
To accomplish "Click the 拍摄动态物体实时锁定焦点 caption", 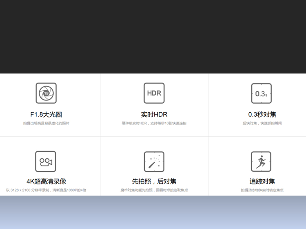I will tap(262, 190).
